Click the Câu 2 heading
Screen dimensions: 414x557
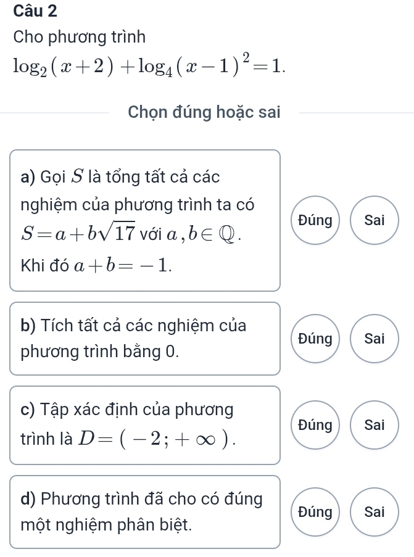[35, 11]
